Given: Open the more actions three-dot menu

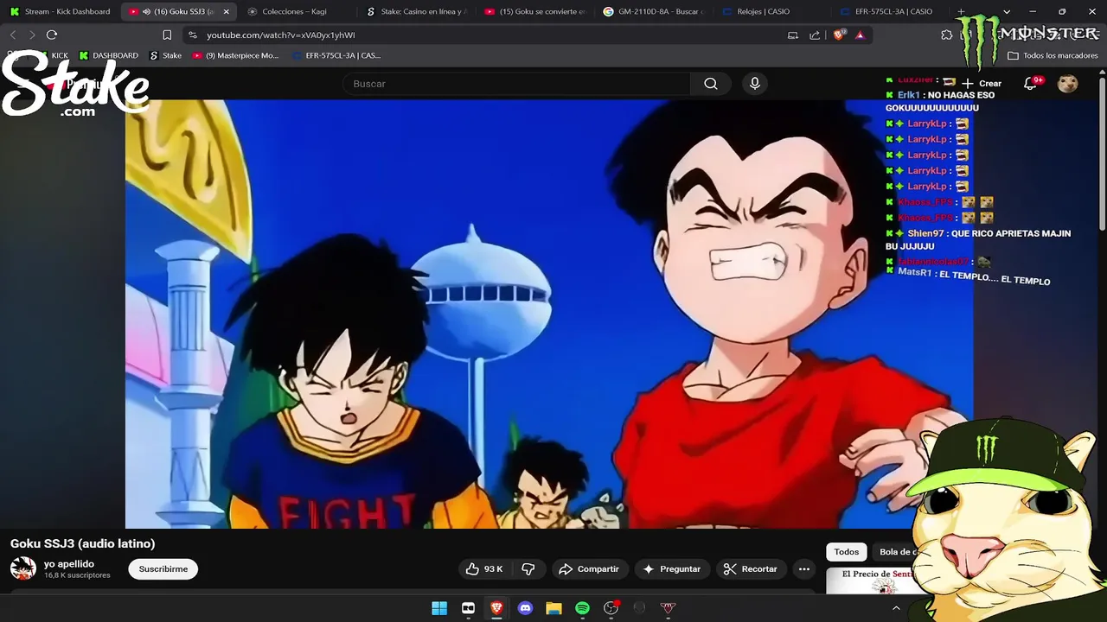Looking at the screenshot, I should point(804,569).
